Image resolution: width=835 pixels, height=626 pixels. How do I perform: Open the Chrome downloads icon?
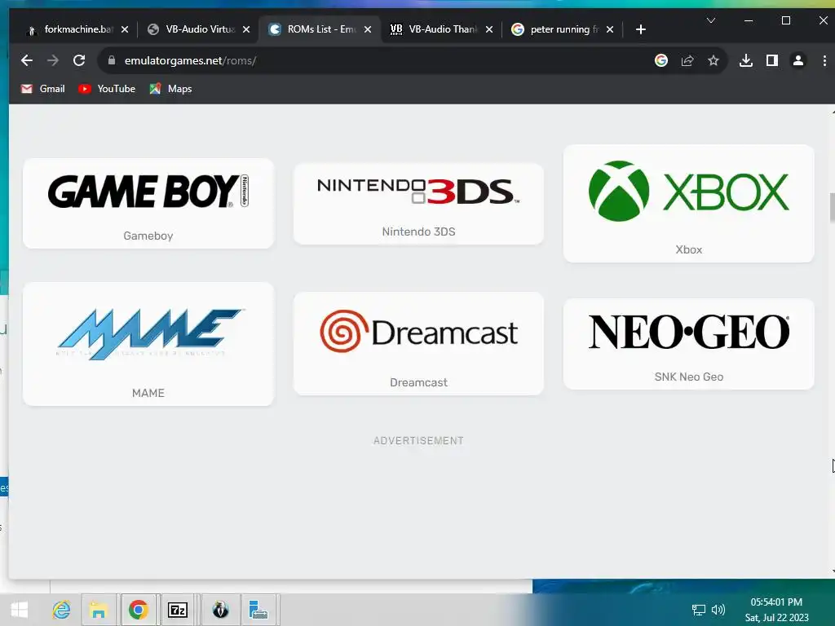pyautogui.click(x=746, y=60)
